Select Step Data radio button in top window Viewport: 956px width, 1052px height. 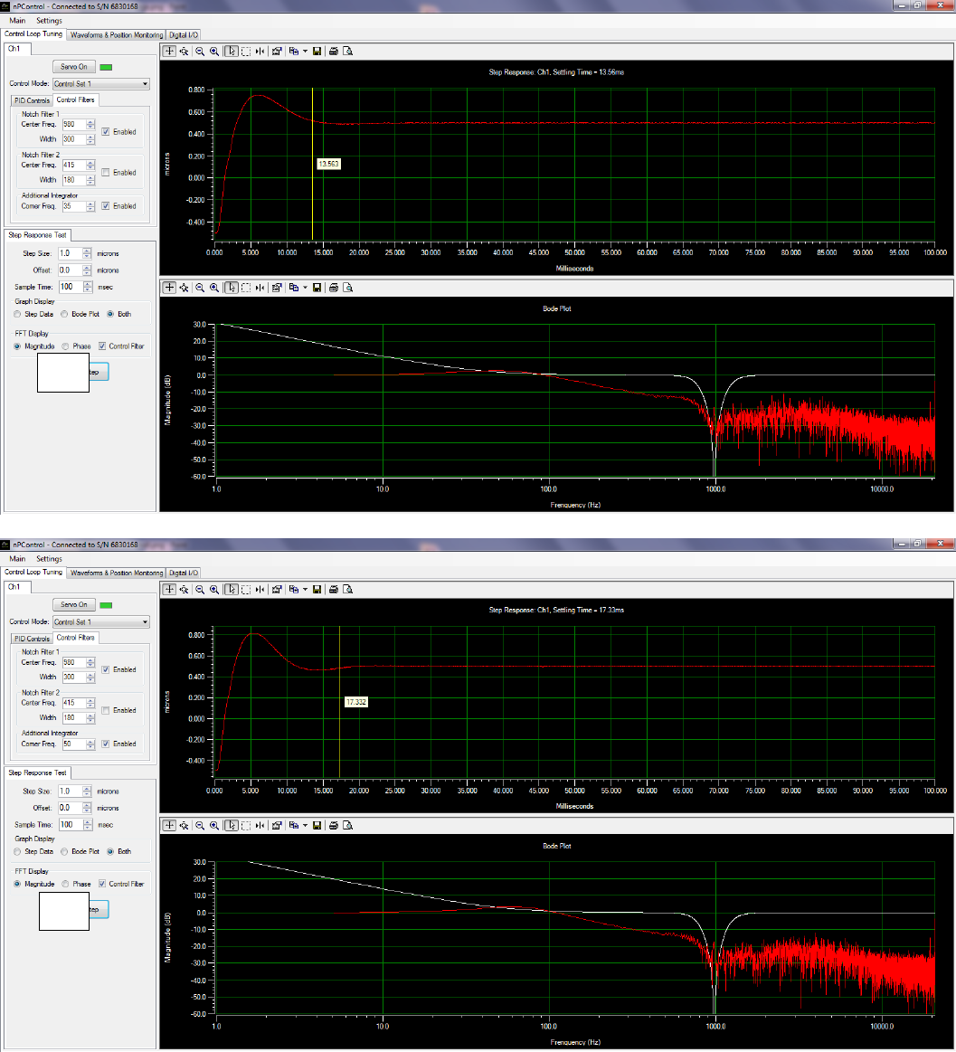click(17, 314)
